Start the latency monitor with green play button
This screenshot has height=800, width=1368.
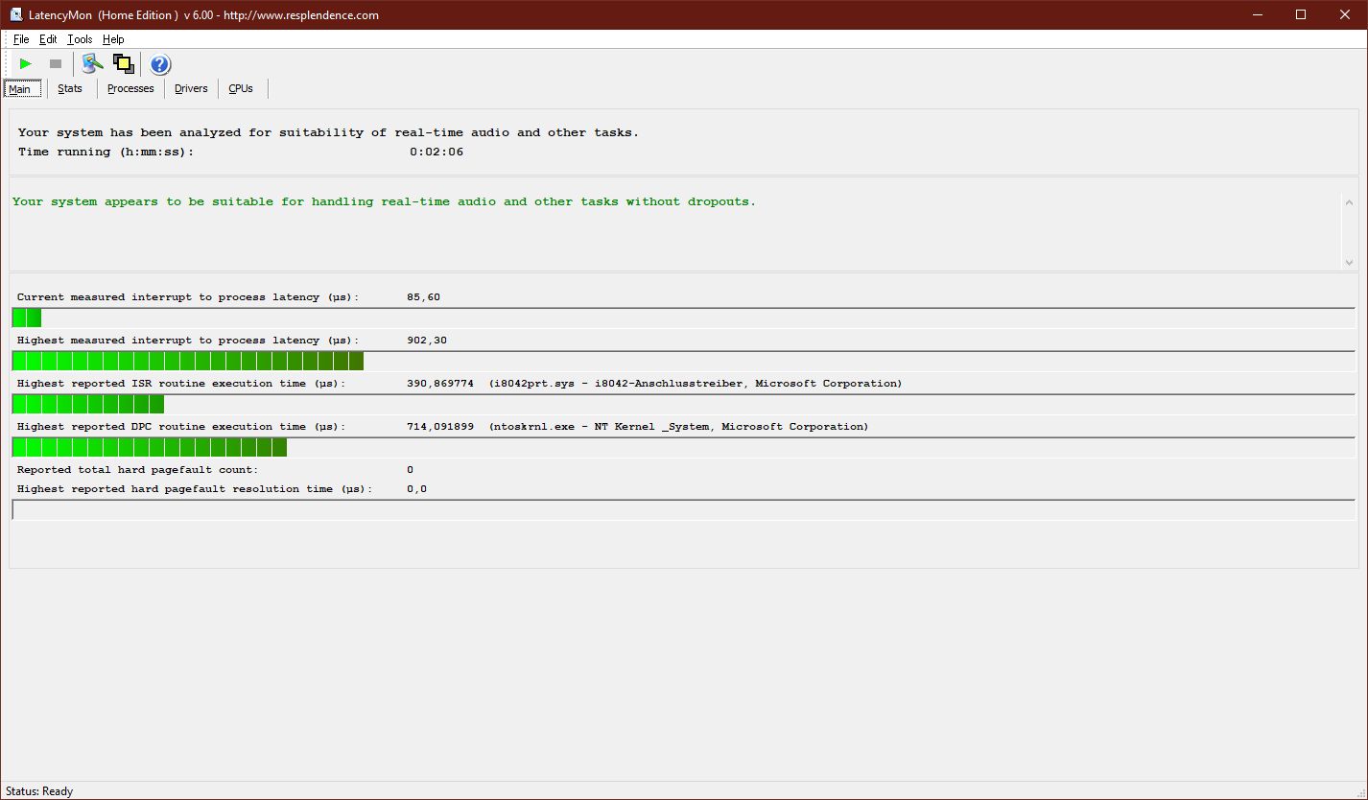click(x=26, y=64)
